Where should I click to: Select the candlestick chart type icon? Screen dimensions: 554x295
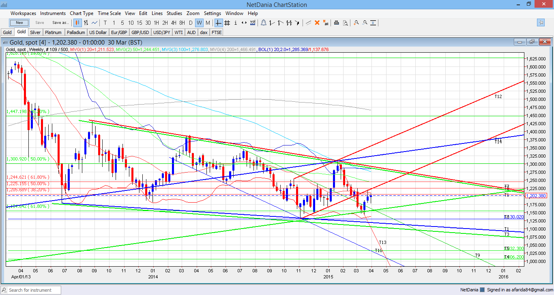pyautogui.click(x=77, y=23)
